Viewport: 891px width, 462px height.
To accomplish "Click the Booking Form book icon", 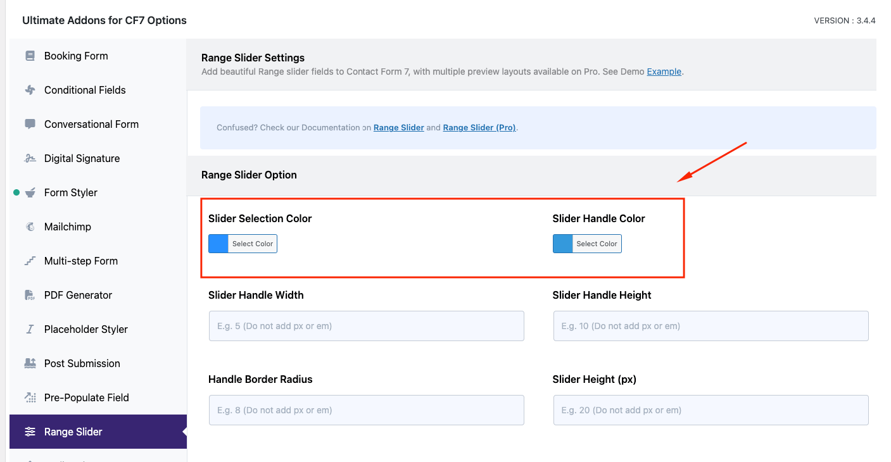I will [x=30, y=56].
